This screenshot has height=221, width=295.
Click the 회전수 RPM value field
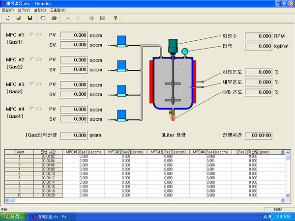pyautogui.click(x=258, y=36)
